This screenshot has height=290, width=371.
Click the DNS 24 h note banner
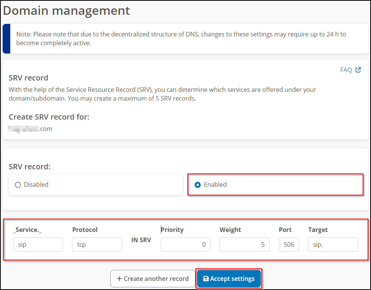click(x=181, y=39)
